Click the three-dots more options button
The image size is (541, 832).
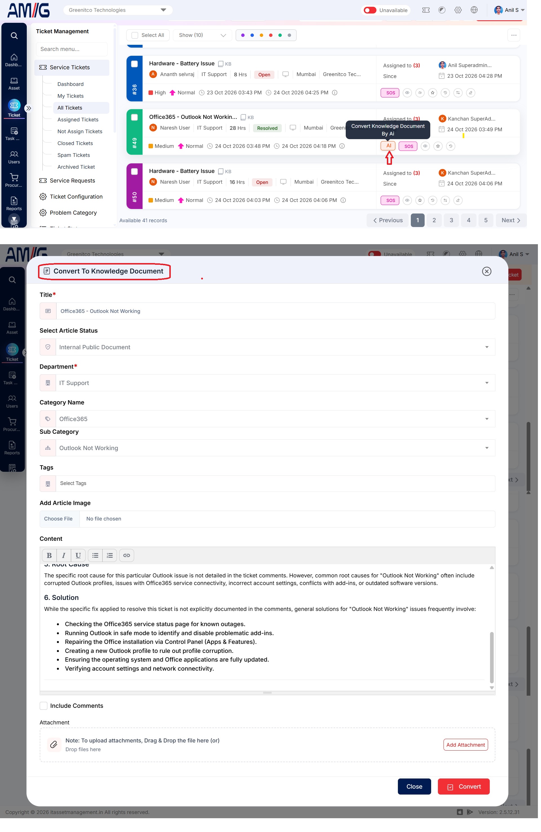click(x=513, y=35)
